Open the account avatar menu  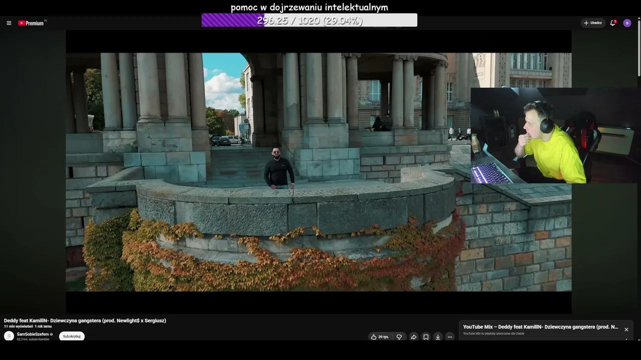click(x=627, y=23)
